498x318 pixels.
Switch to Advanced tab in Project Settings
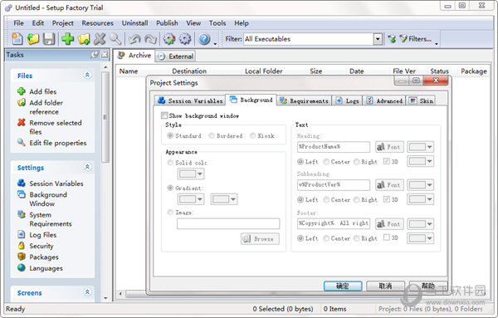[384, 100]
